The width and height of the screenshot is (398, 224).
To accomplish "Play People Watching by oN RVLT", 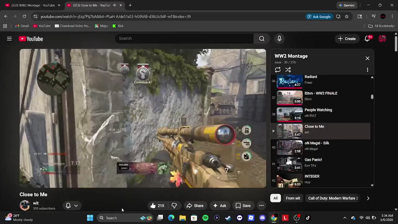I will coord(320,114).
